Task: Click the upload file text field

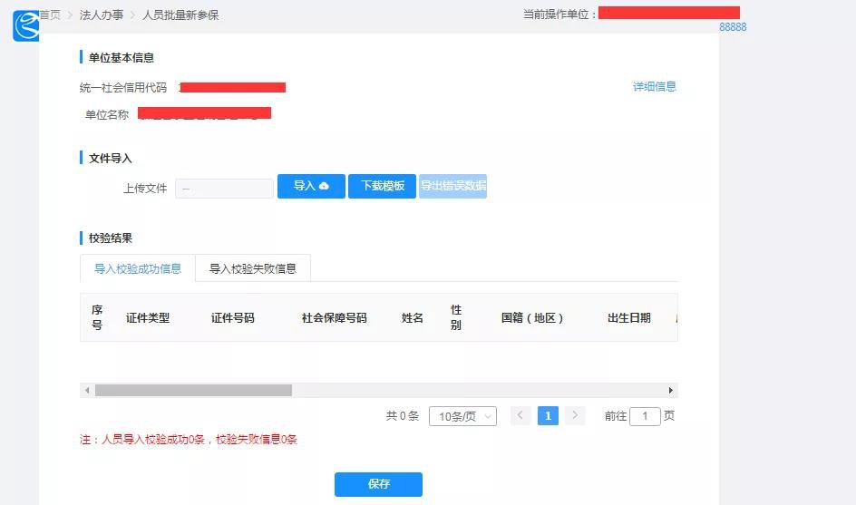Action: (x=224, y=189)
